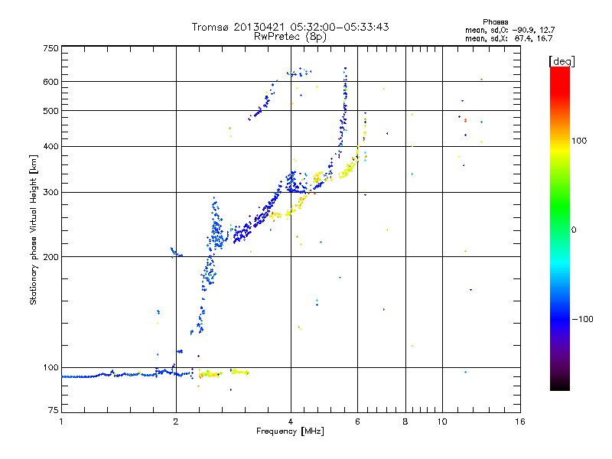This screenshot has height=459, width=612.
Task: Click the x-axis tick label '10'
Action: click(442, 422)
